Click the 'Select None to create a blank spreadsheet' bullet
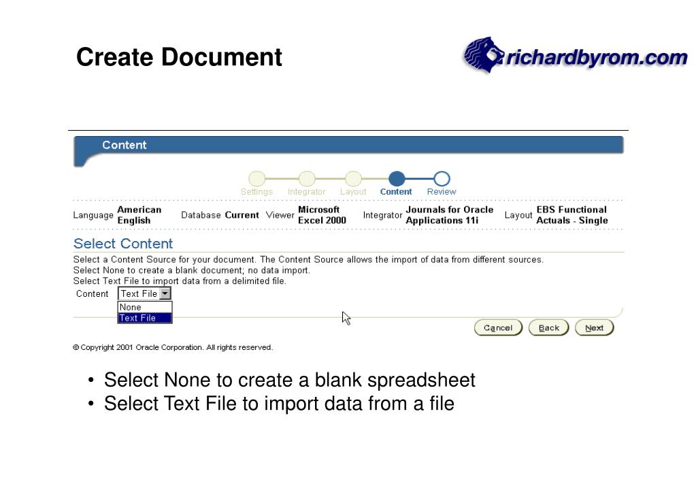696x482 pixels. coord(289,381)
